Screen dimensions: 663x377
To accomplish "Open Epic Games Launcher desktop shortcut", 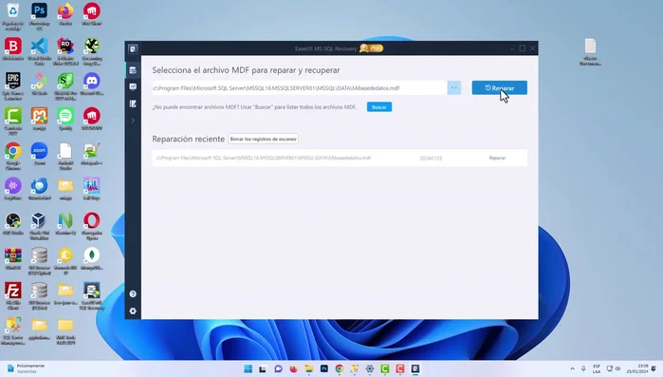I will click(13, 86).
